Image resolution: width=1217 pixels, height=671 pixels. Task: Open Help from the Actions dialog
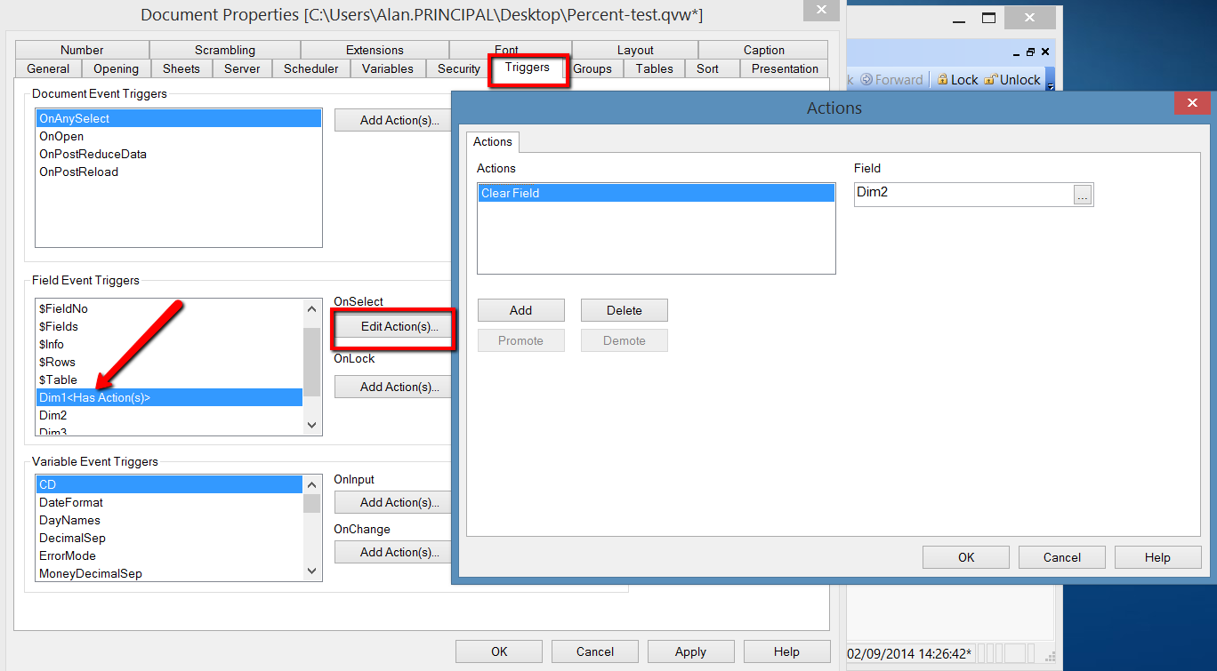tap(1158, 557)
